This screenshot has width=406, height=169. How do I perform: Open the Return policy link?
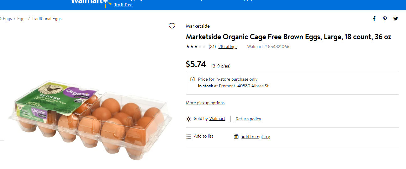tap(248, 119)
